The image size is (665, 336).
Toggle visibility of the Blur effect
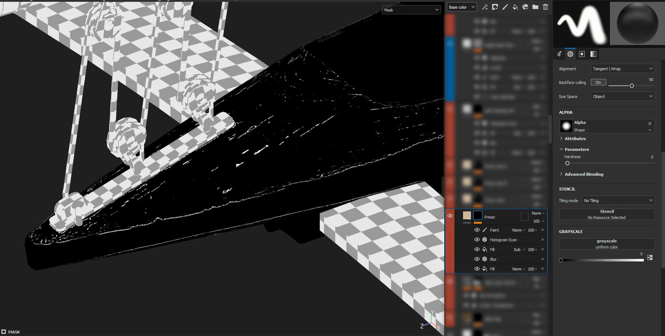pos(477,259)
